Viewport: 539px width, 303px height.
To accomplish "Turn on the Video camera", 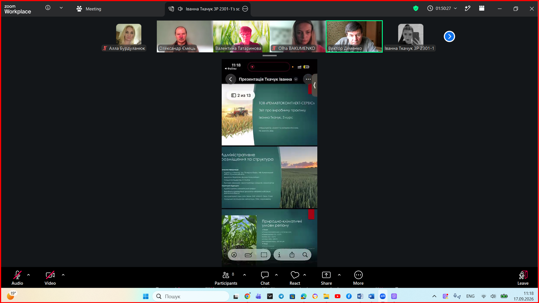I will [50, 278].
